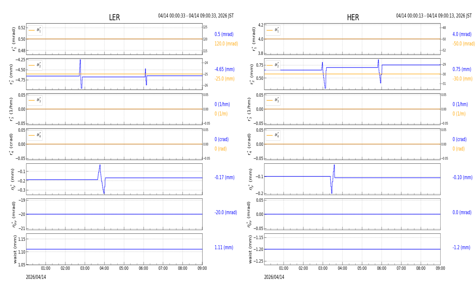Click the ∂r1* legend in LER top panel
Screen dimensions: 476x291
tap(35, 30)
